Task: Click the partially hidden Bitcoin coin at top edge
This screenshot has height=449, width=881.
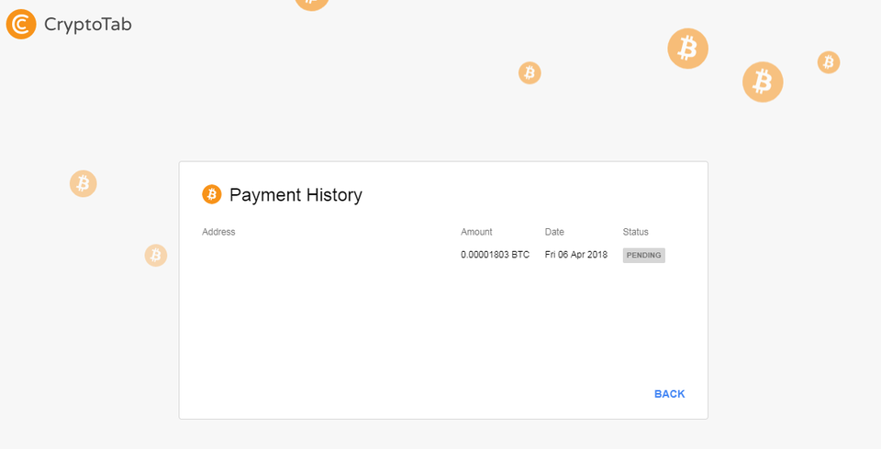Action: pos(312,3)
